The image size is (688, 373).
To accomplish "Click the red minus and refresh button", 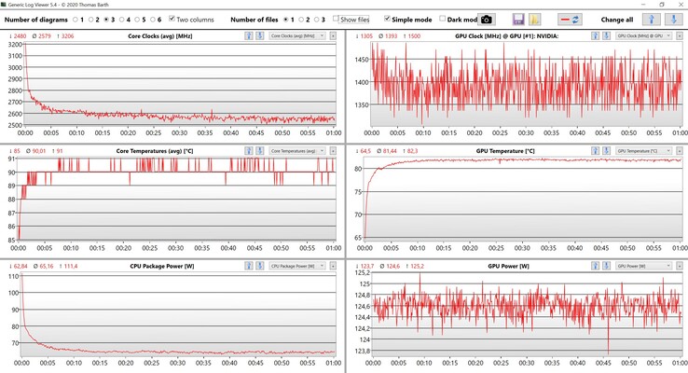I will [570, 20].
